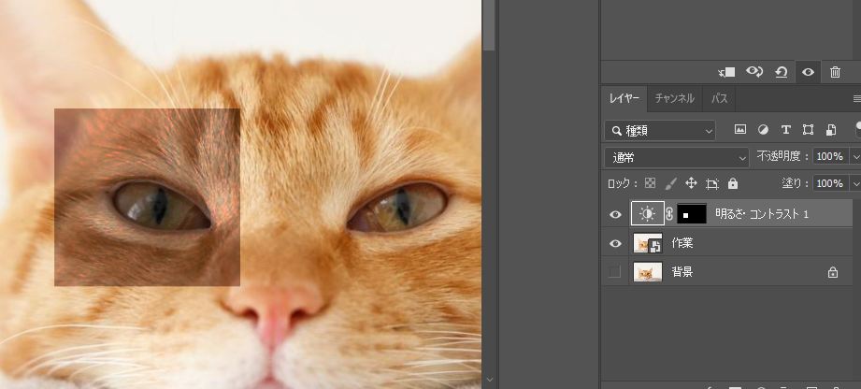Toggle adjustment visibility eye in properties panel
Viewport: 861px width, 389px height.
click(808, 72)
